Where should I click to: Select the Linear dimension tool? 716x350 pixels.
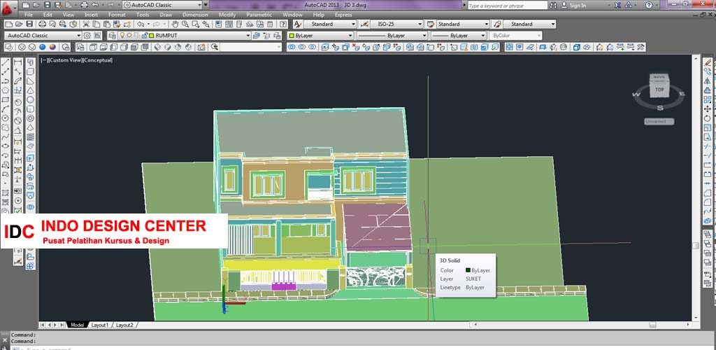pos(18,62)
